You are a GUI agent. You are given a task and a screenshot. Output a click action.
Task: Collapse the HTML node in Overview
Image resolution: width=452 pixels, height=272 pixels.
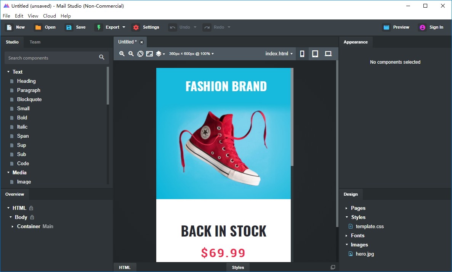coord(8,208)
